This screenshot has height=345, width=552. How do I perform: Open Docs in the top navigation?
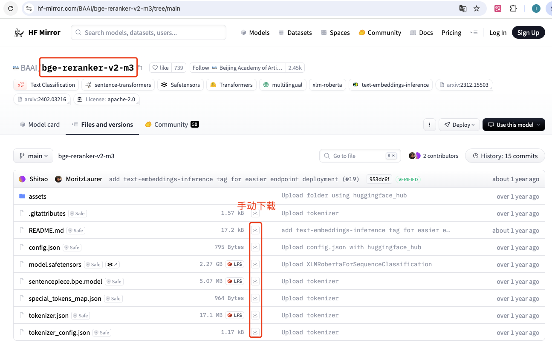coord(421,32)
